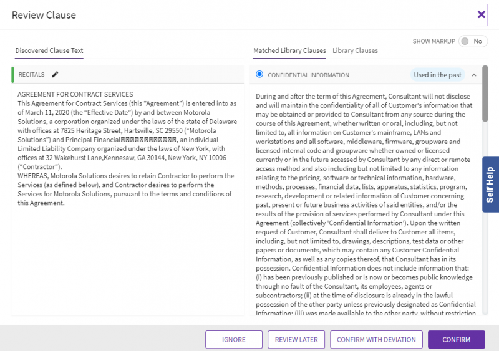This screenshot has width=499, height=351.
Task: Click the REVIEW LATER button
Action: click(x=296, y=340)
